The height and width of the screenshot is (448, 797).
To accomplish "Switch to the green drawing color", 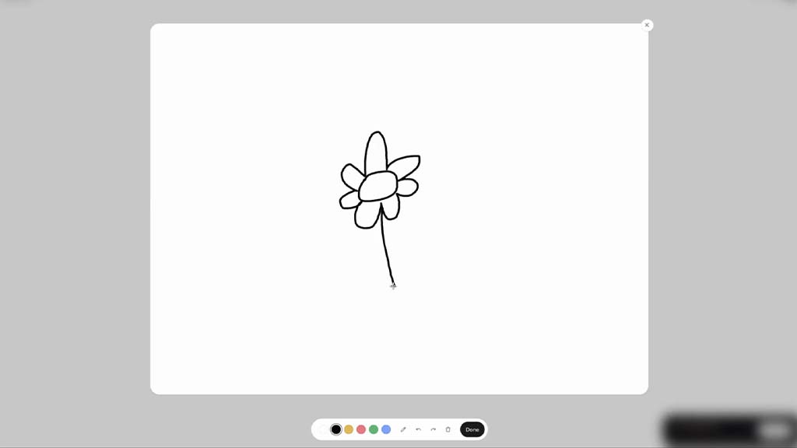I will (x=374, y=429).
